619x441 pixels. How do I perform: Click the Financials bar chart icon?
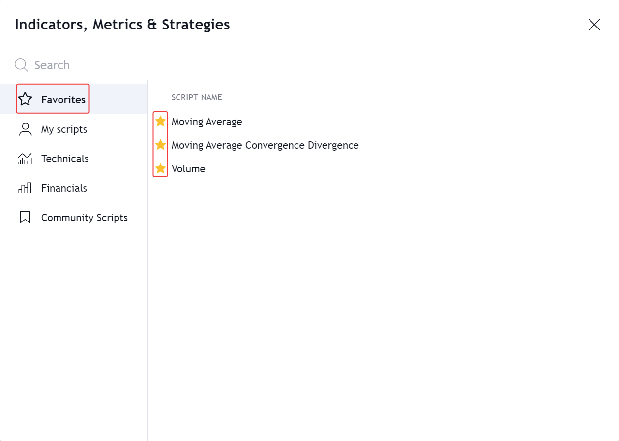coord(25,188)
